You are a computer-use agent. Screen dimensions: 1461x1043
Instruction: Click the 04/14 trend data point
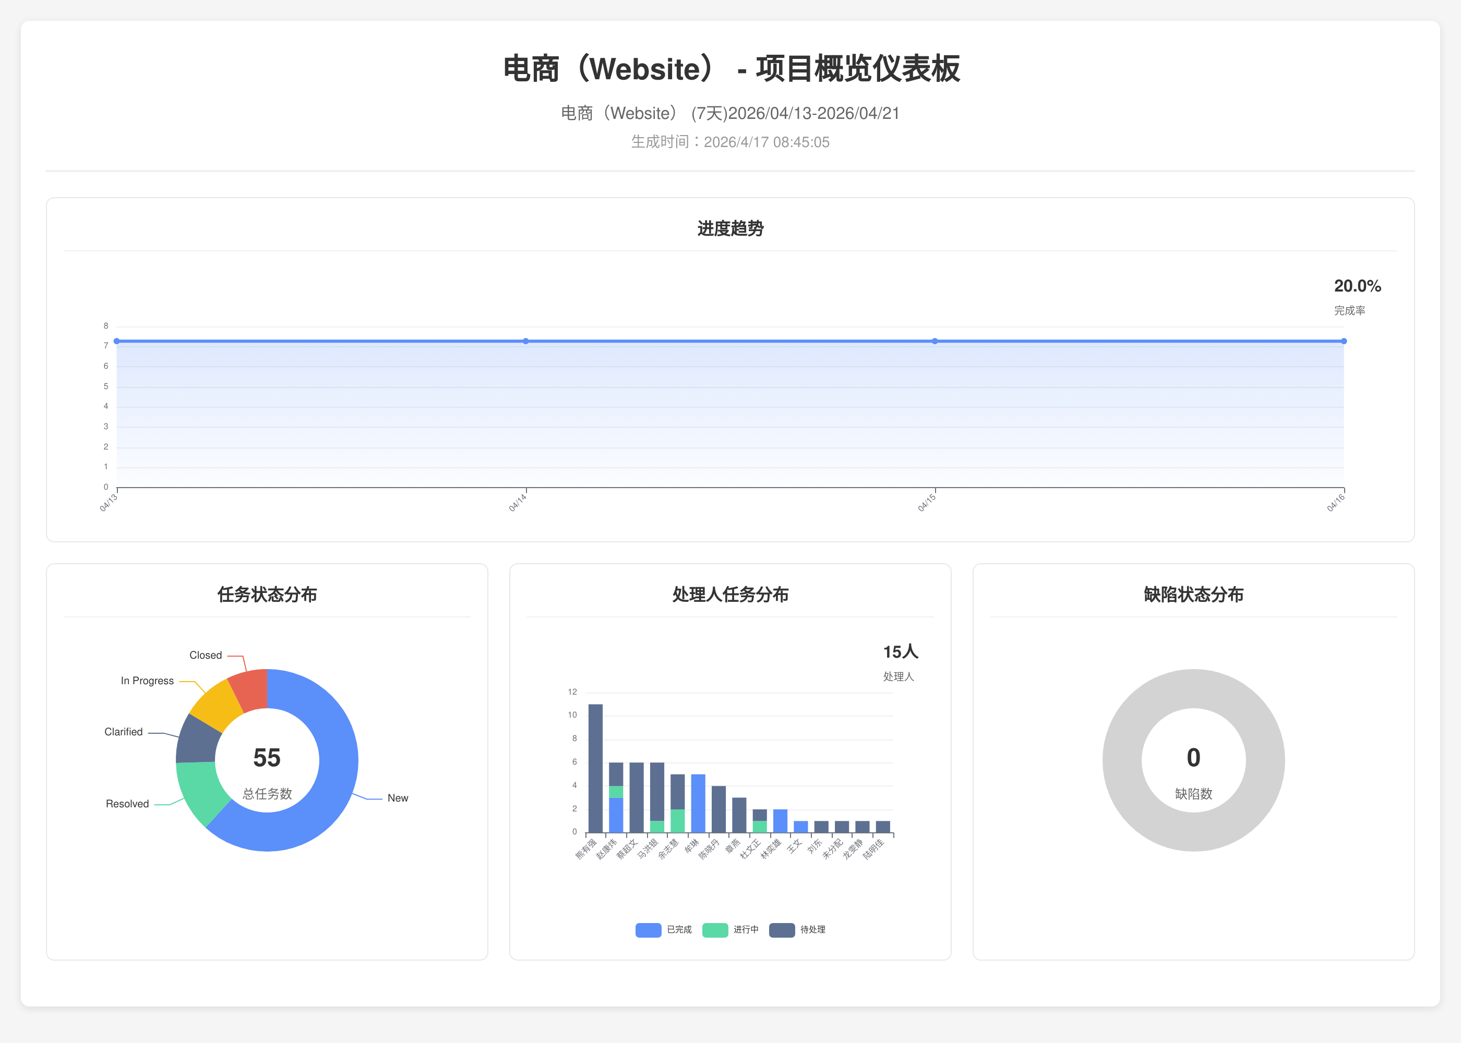525,341
